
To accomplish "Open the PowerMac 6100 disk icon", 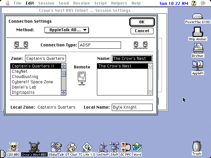I will pos(197,16).
